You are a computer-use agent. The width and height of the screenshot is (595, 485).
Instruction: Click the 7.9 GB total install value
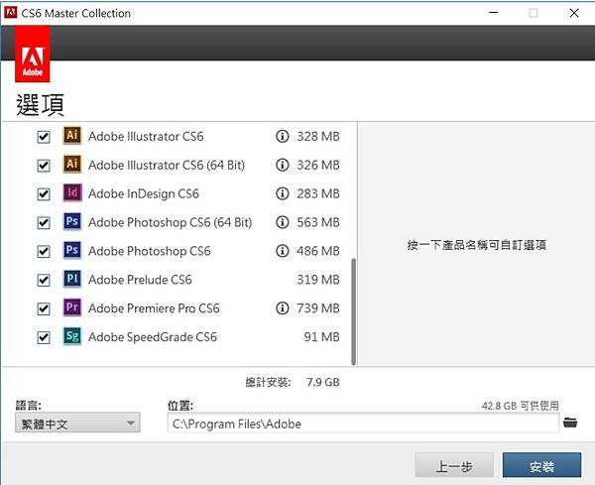[x=323, y=382]
